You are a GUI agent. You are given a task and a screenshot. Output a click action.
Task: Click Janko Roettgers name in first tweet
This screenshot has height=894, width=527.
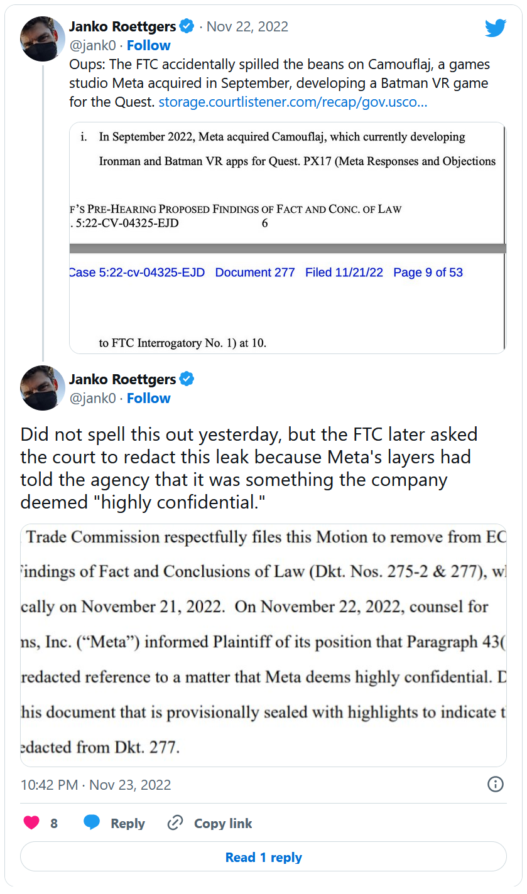coord(122,26)
